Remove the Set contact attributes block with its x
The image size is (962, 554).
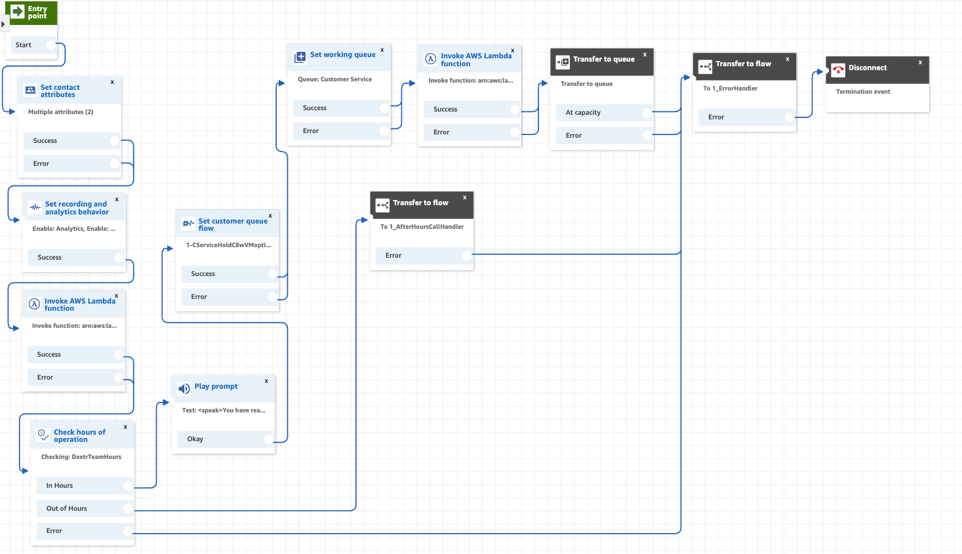tap(112, 82)
